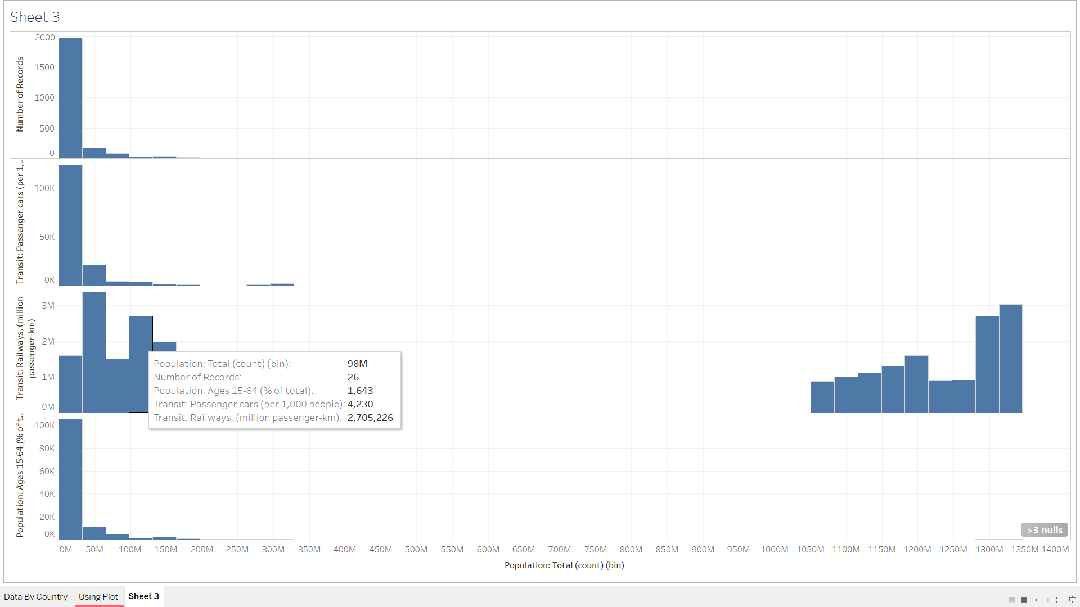Select the tallest Number of Records bar
The width and height of the screenshot is (1080, 607).
tap(70, 98)
